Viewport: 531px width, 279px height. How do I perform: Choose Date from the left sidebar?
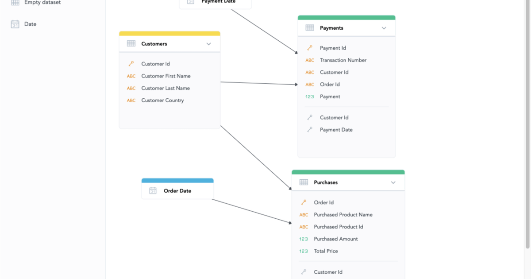pyautogui.click(x=30, y=24)
